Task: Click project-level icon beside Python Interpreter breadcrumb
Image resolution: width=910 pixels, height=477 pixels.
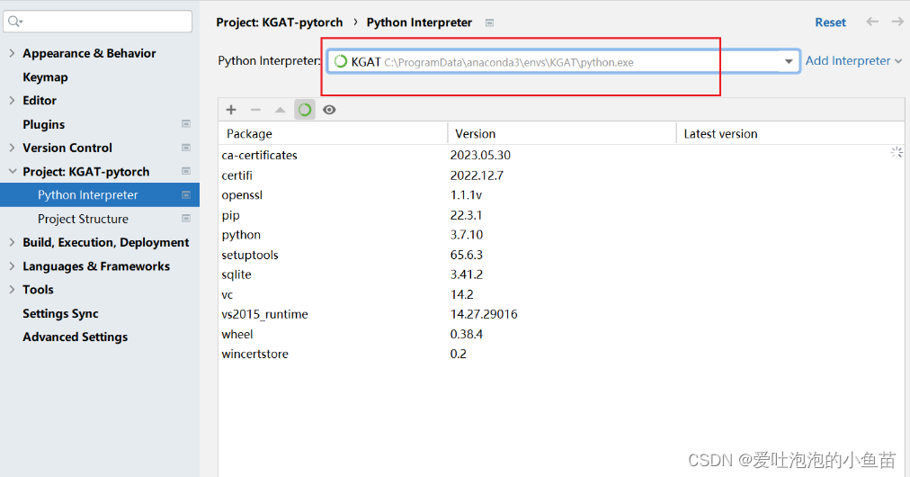Action: 489,22
